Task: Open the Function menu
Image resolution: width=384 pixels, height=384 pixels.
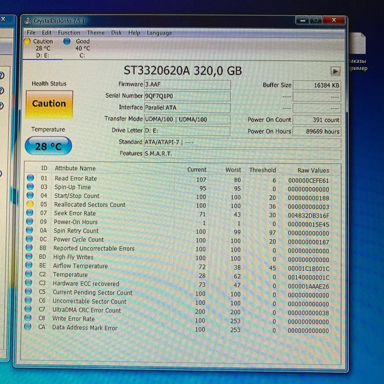Action: [x=69, y=33]
